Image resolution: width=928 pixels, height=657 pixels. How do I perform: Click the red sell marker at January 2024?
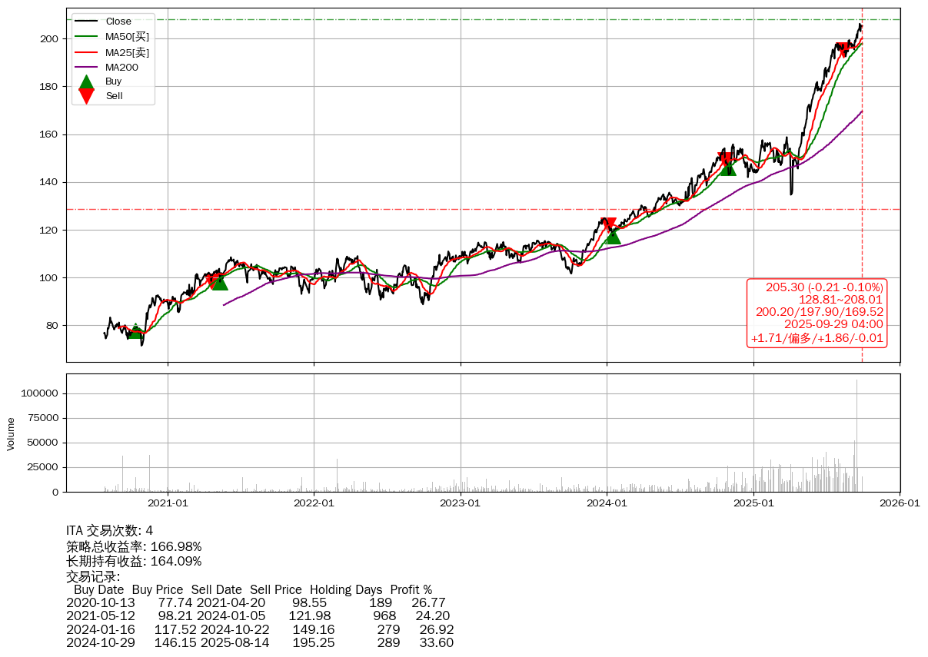pyautogui.click(x=607, y=225)
